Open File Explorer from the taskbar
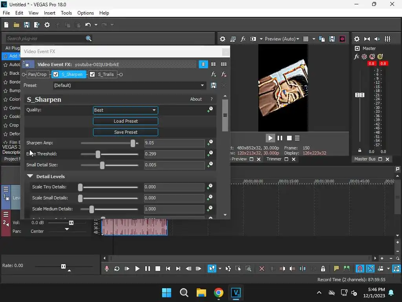The width and height of the screenshot is (402, 302). (x=201, y=293)
